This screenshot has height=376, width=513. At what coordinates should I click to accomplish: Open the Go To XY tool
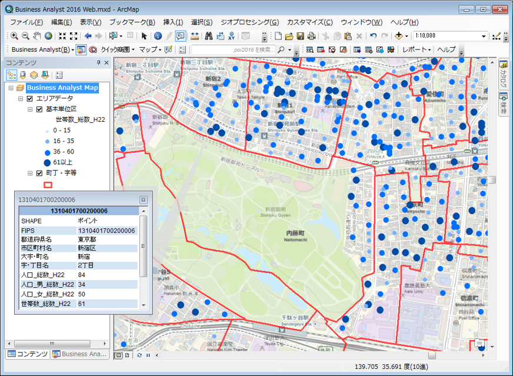232,36
